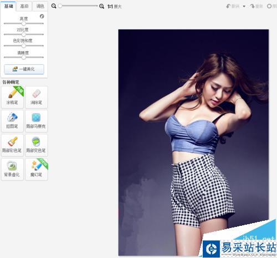Select the 消除笔 eraser pen tool
The height and width of the screenshot is (258, 277).
(37, 97)
